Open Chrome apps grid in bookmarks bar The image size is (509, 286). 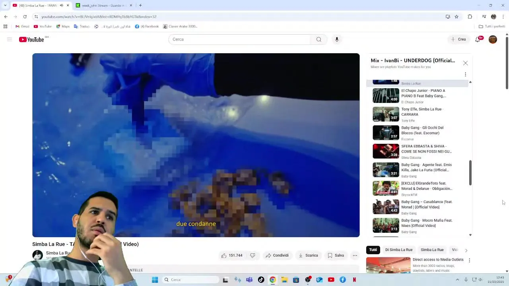(x=5, y=27)
